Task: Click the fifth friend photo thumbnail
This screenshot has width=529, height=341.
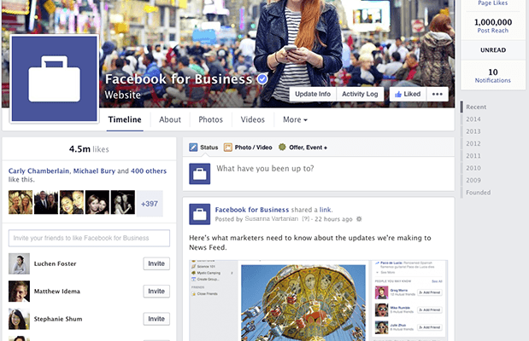Action: tap(123, 202)
